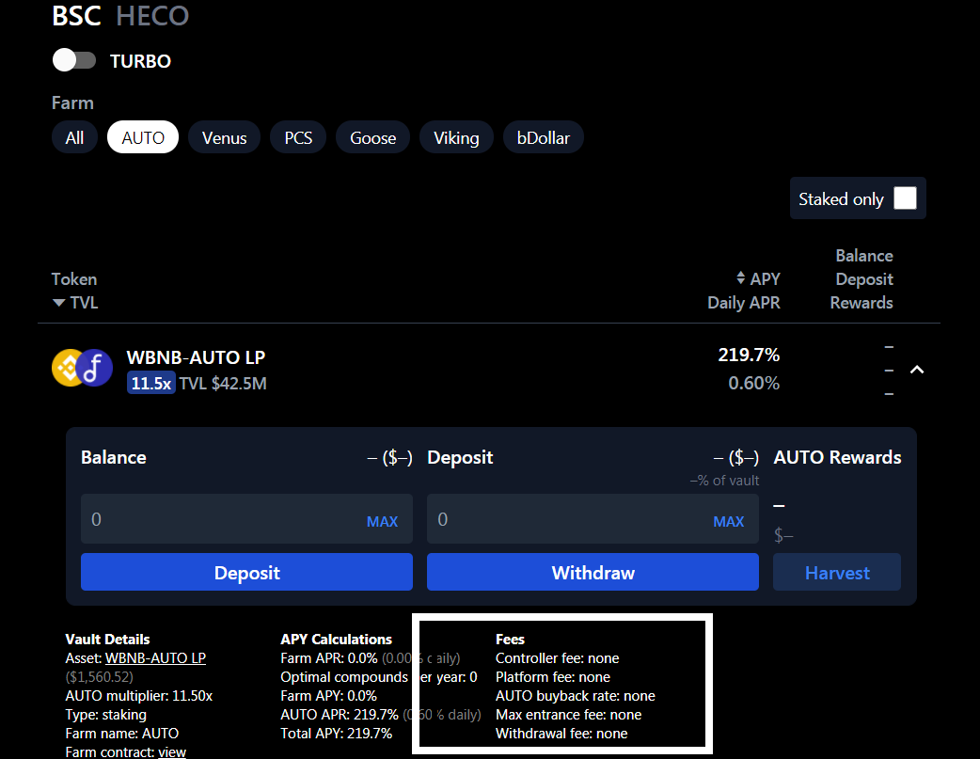
Task: Click the Daily APR column header
Action: click(744, 303)
